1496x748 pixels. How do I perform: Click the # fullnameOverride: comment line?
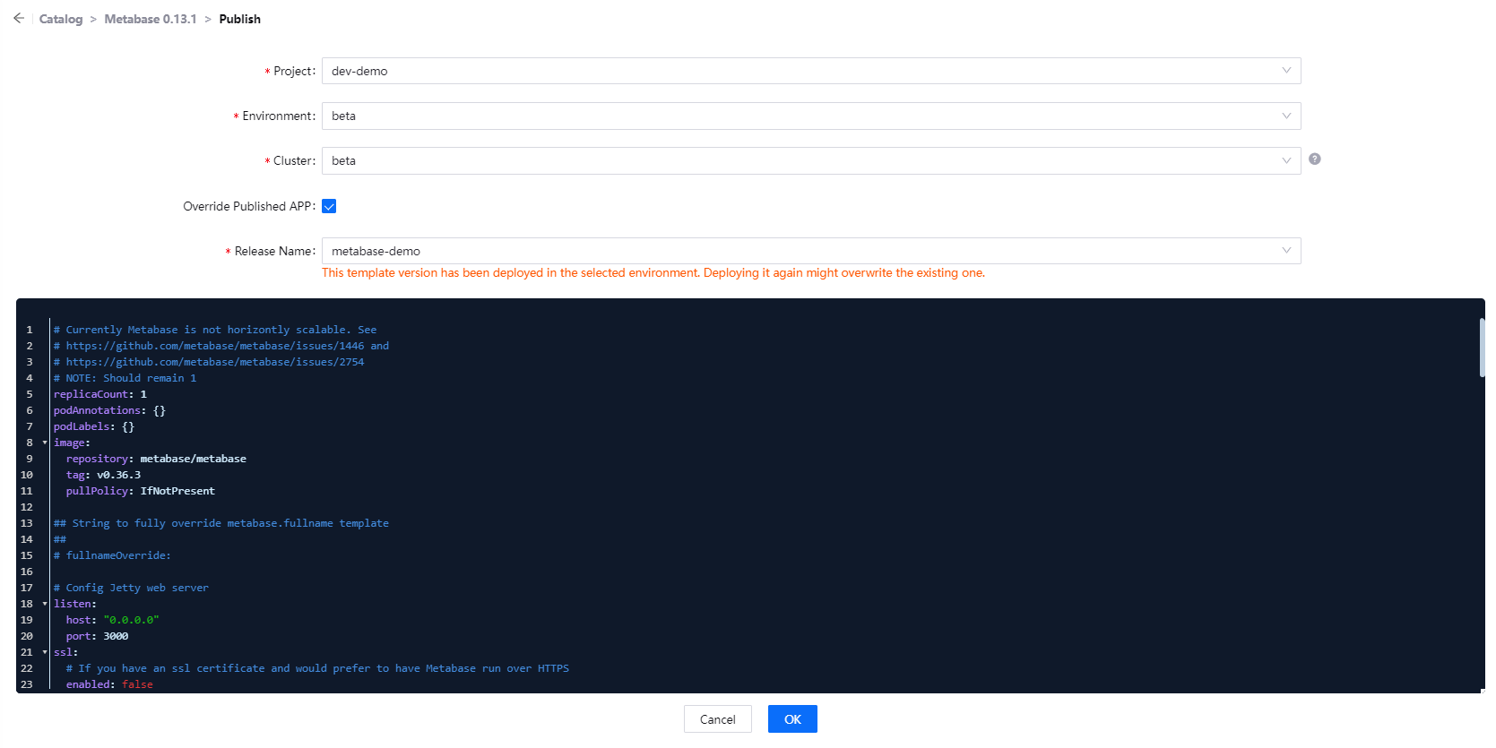pos(112,555)
